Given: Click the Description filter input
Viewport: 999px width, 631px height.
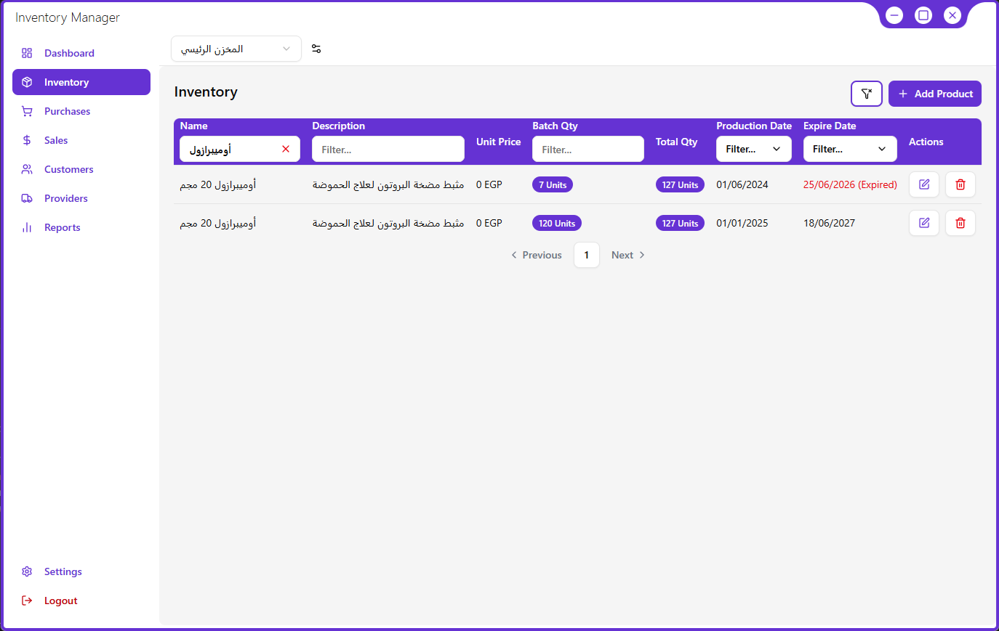Looking at the screenshot, I should 388,149.
